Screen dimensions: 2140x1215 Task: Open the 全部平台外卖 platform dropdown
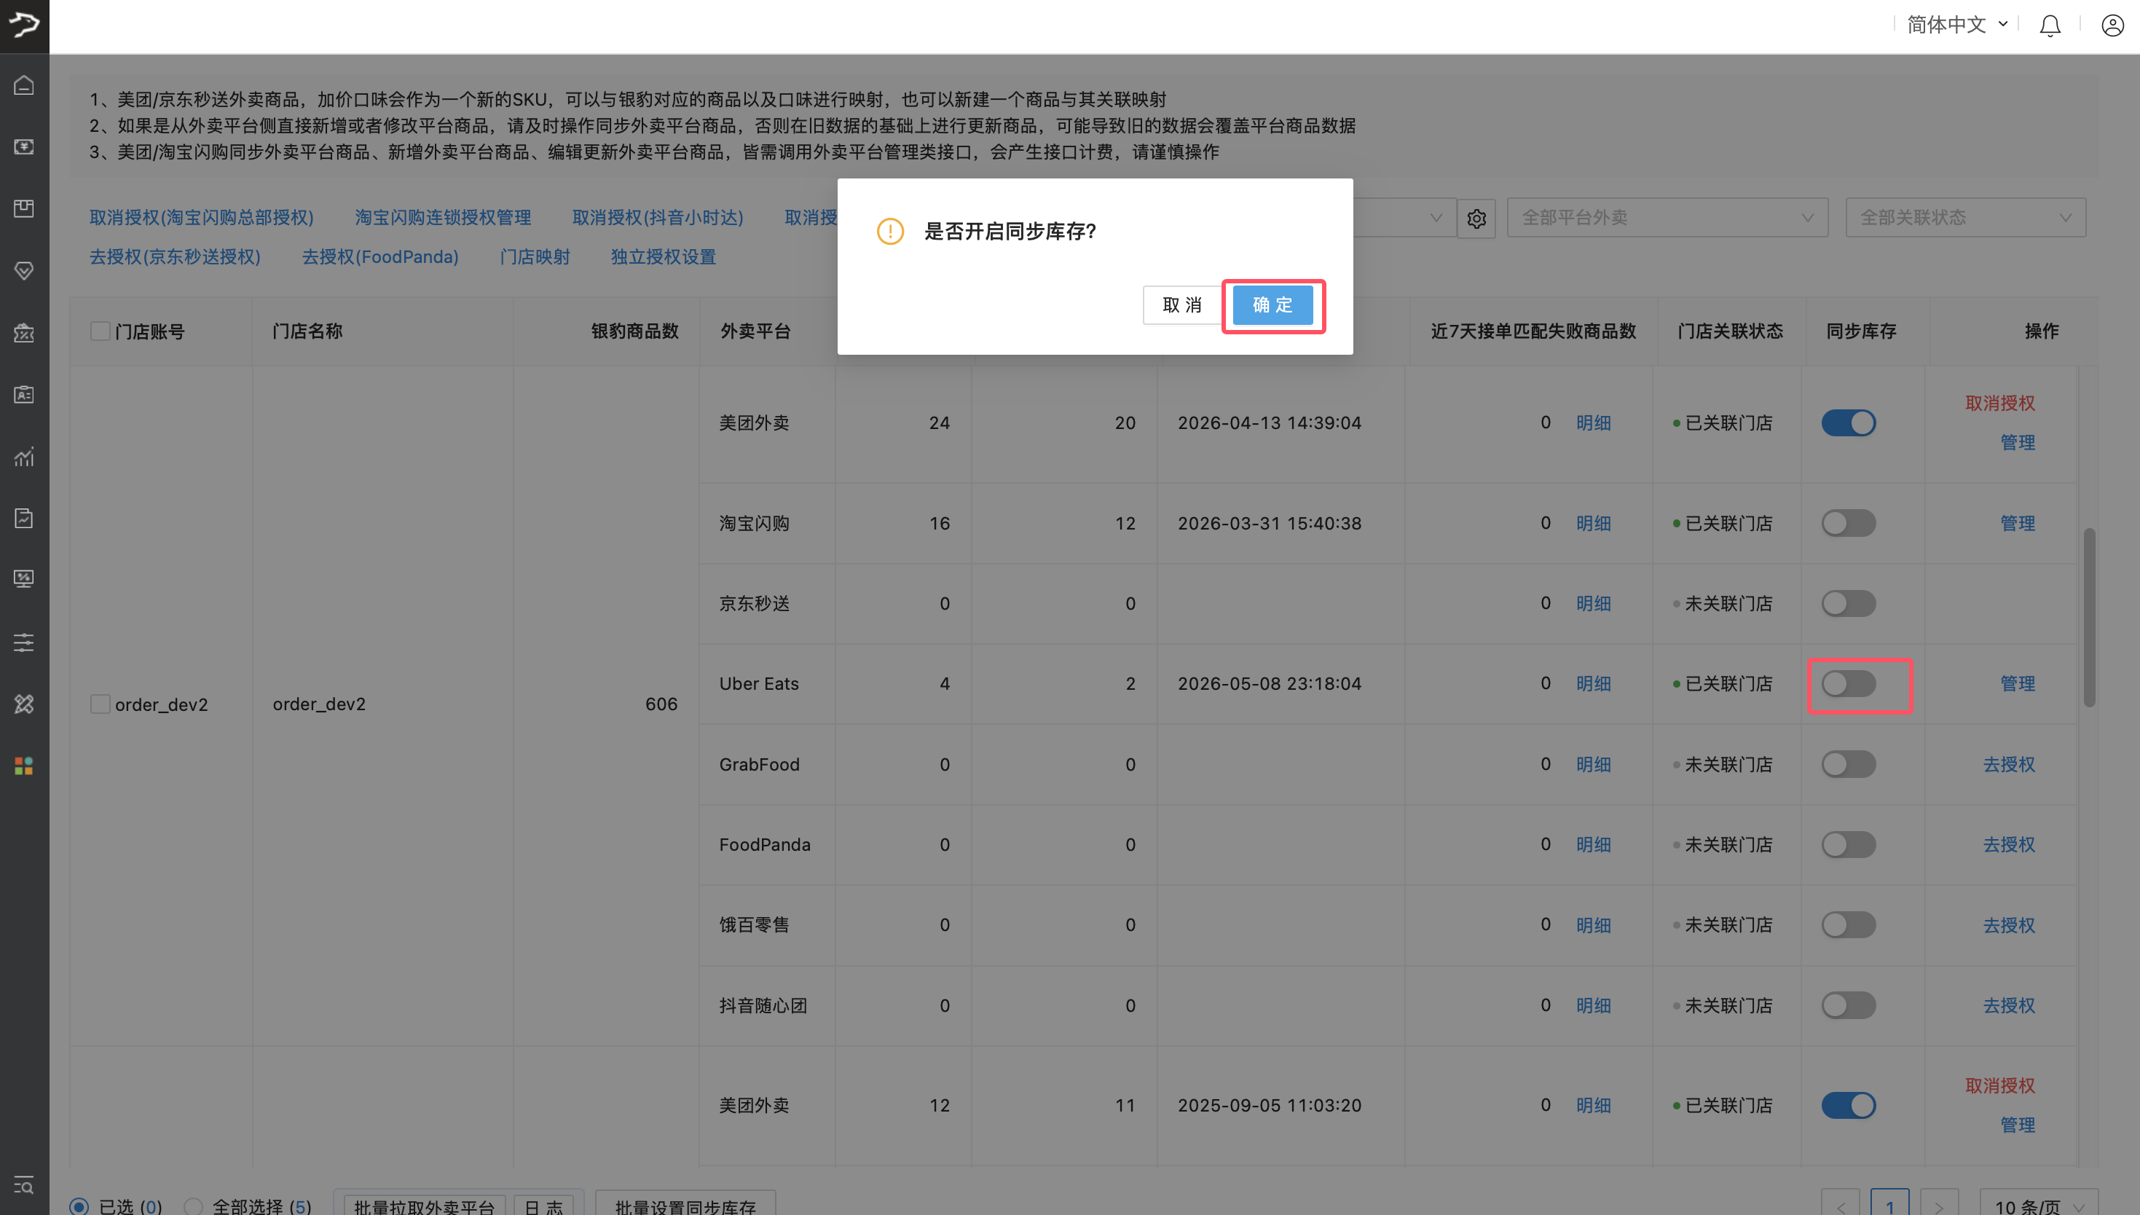(x=1667, y=218)
